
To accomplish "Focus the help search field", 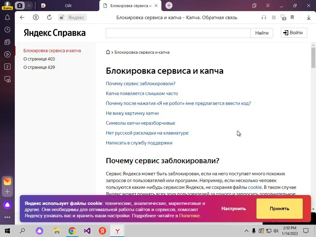I will pyautogui.click(x=178, y=33).
